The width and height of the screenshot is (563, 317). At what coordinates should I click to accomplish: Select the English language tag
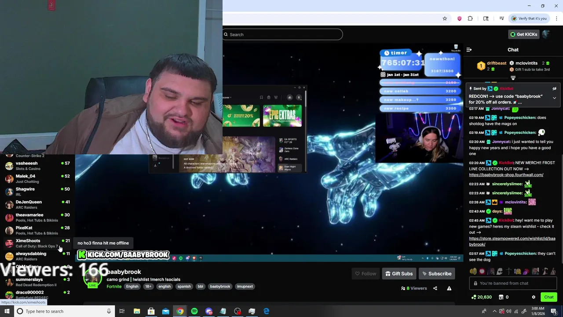(132, 287)
